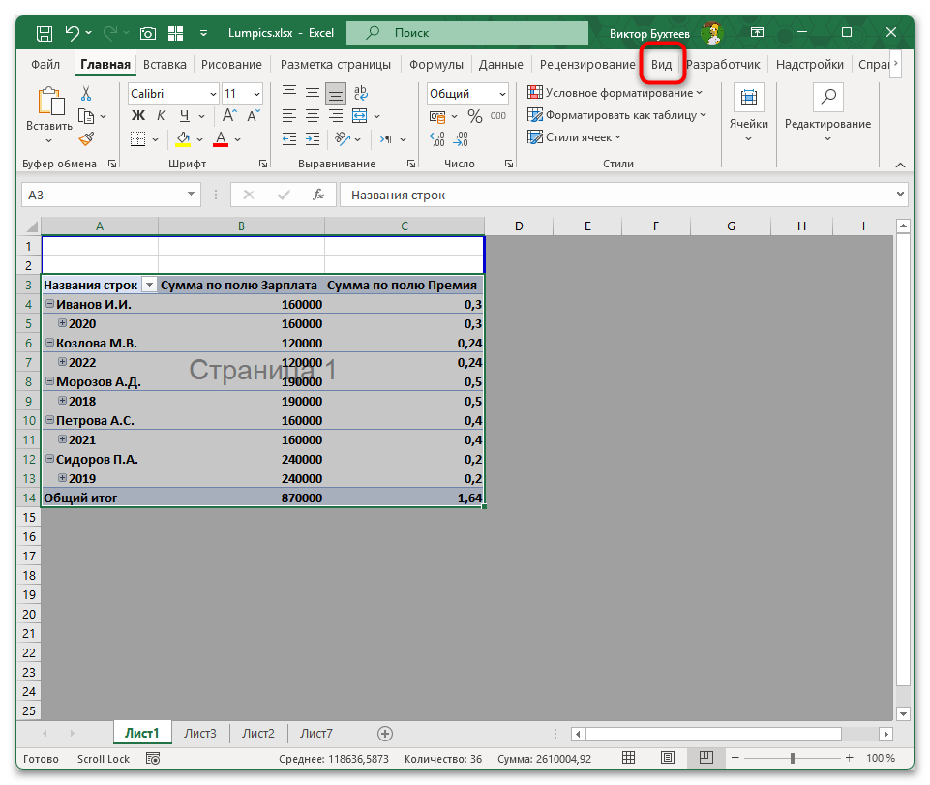Select the Format Painter brush
930x785 pixels.
[86, 138]
